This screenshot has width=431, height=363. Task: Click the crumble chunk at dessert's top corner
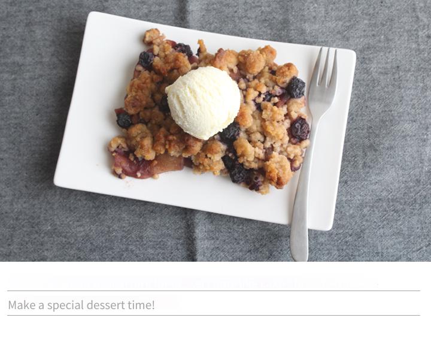(153, 36)
